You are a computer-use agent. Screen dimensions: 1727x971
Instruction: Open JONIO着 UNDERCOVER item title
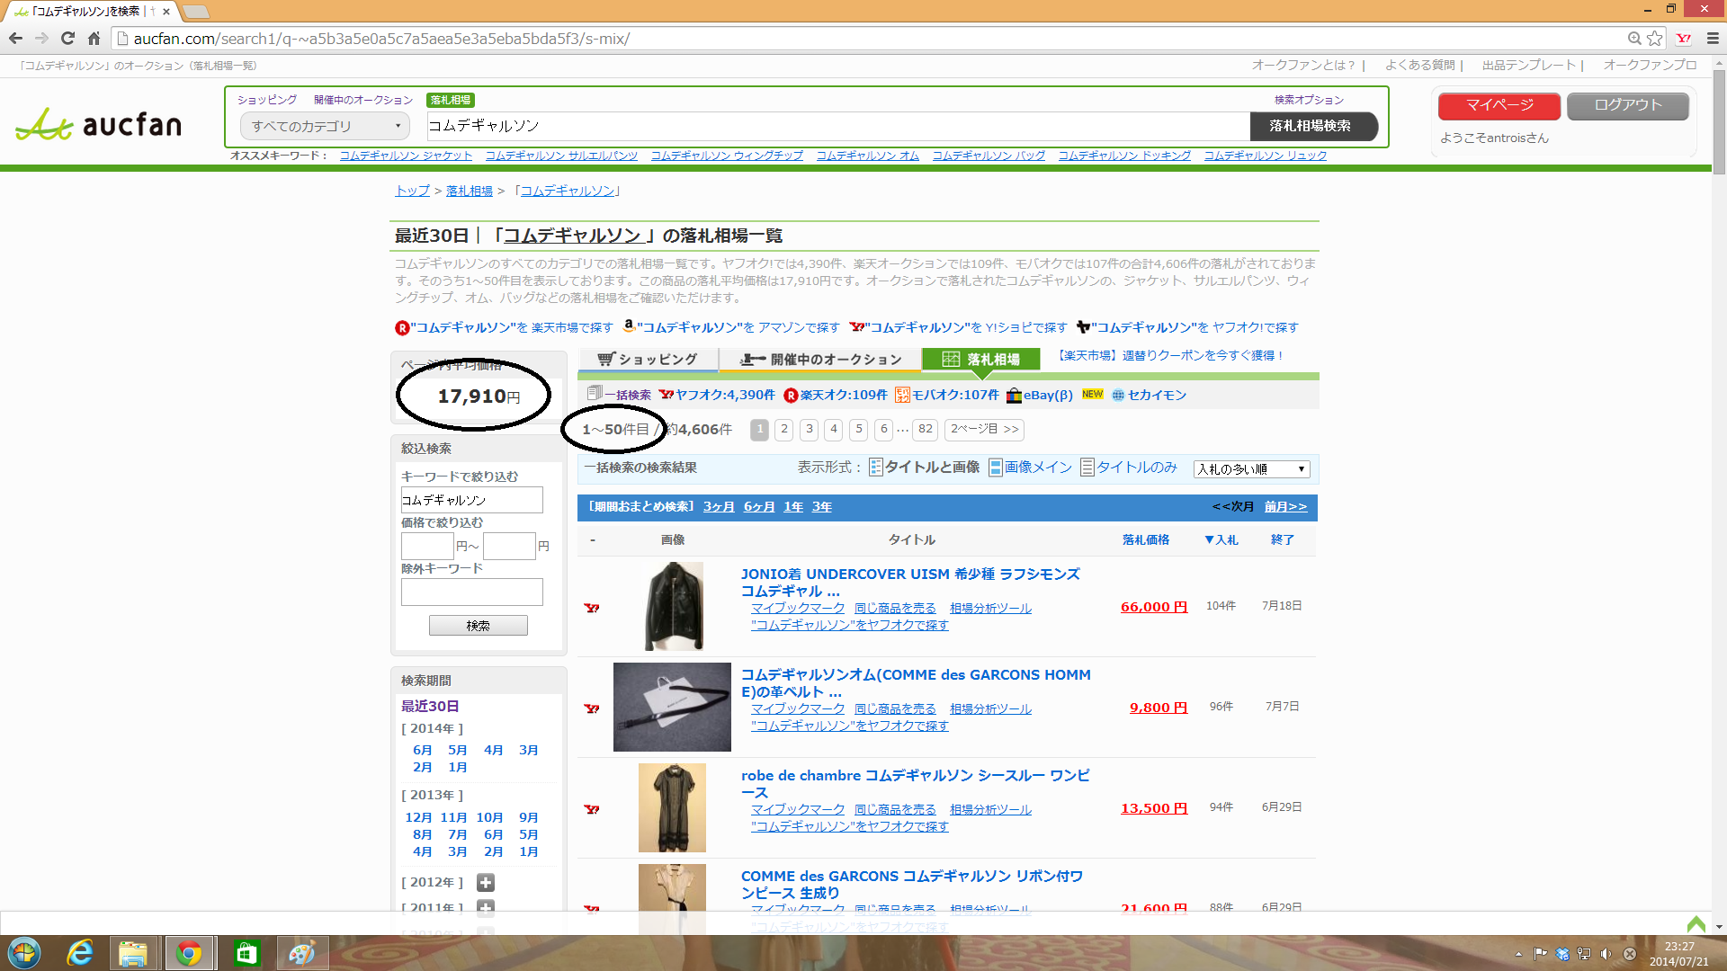[x=910, y=582]
